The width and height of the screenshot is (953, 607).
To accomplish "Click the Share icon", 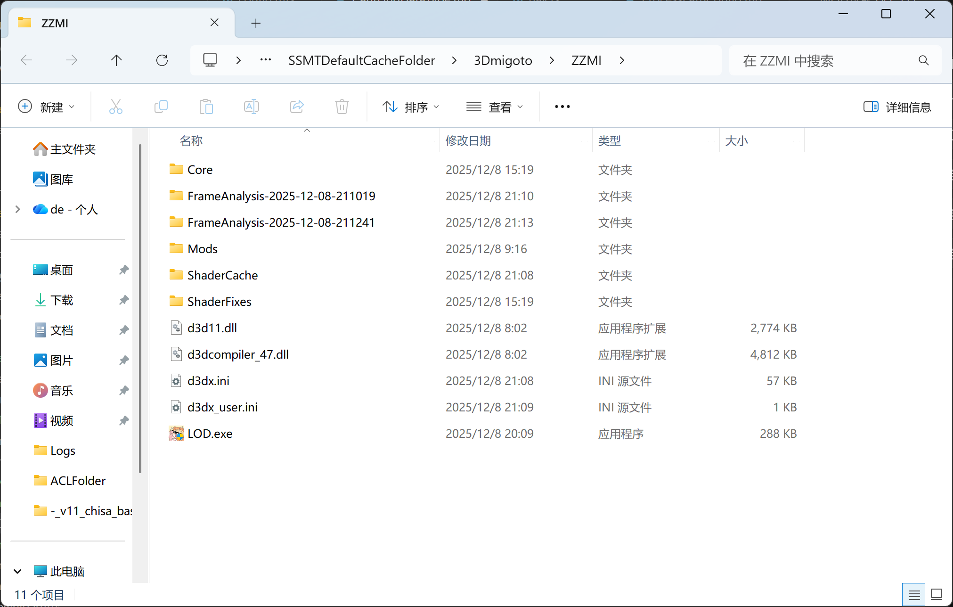I will [x=297, y=107].
